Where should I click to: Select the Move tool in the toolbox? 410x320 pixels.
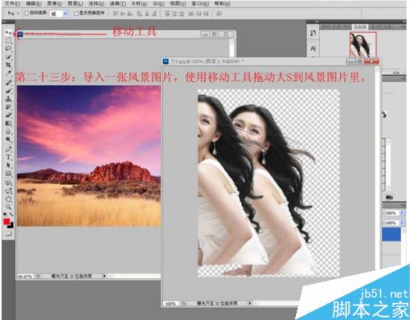tap(8, 33)
